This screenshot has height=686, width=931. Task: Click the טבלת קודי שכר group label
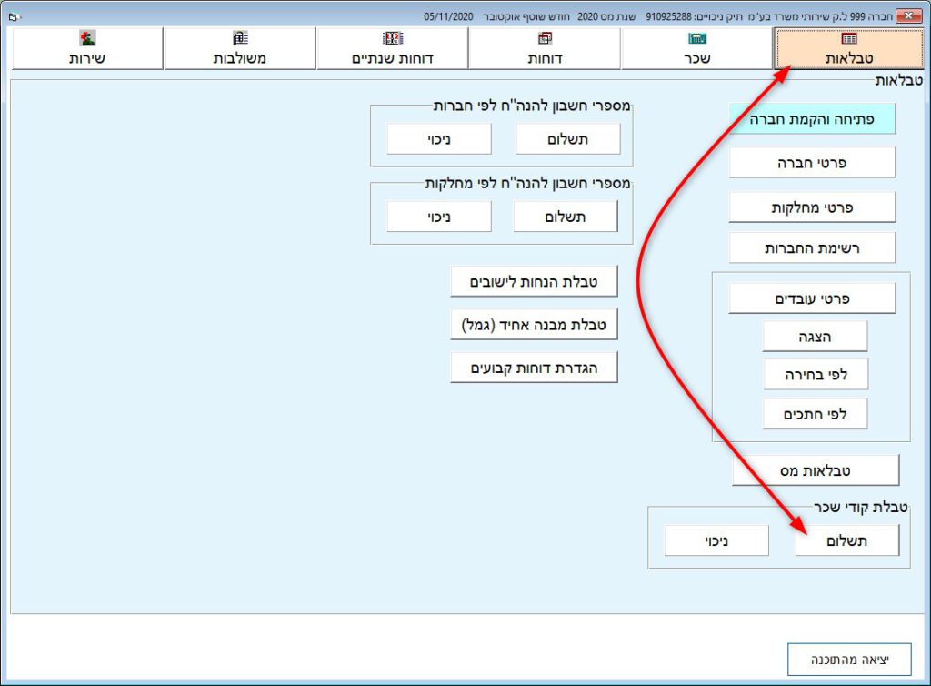(x=861, y=508)
